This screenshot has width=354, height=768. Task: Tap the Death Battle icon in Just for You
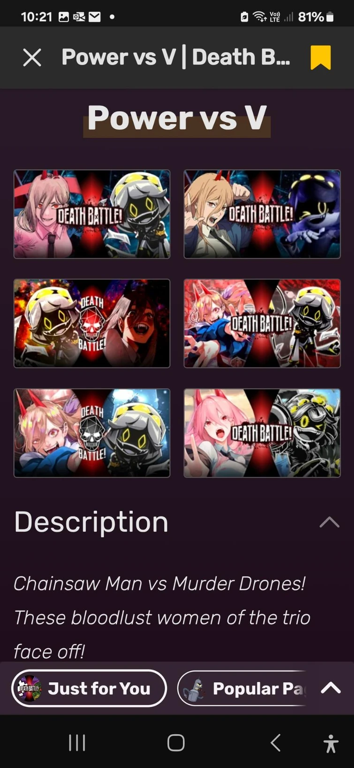pyautogui.click(x=29, y=688)
